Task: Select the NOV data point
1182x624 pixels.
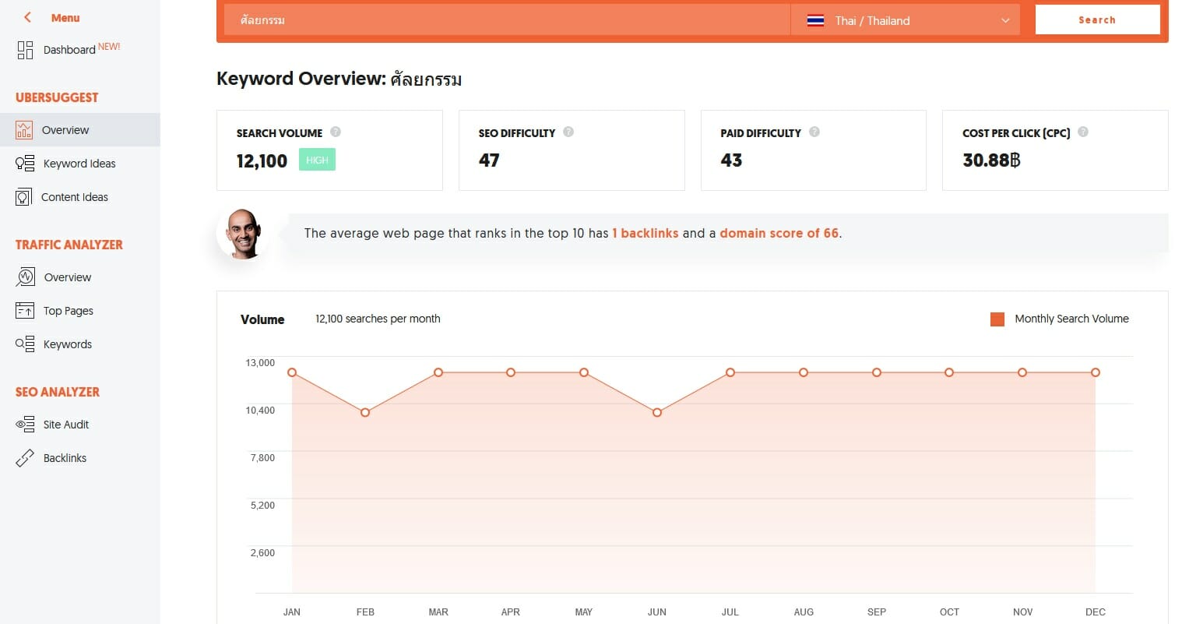Action: (x=1022, y=372)
